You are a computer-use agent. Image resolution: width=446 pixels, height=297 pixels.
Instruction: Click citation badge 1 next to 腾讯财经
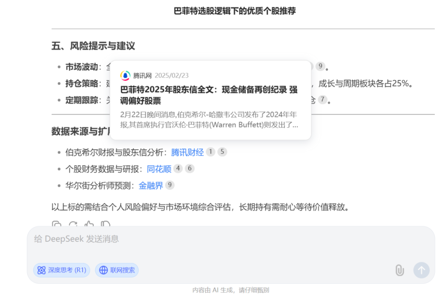(x=211, y=152)
